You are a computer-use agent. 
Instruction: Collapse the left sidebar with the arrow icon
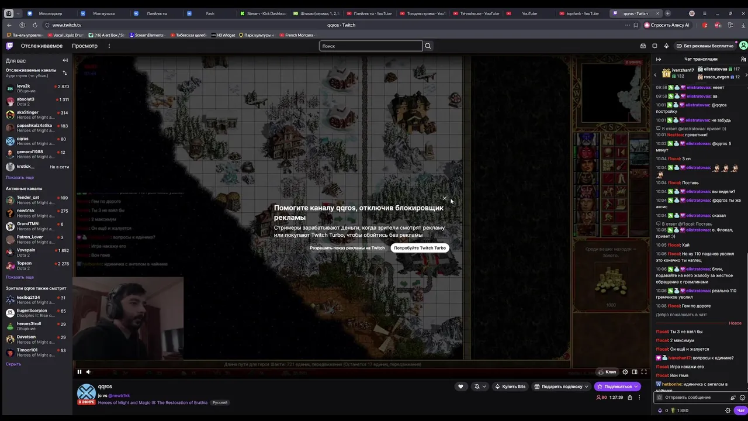(x=65, y=60)
